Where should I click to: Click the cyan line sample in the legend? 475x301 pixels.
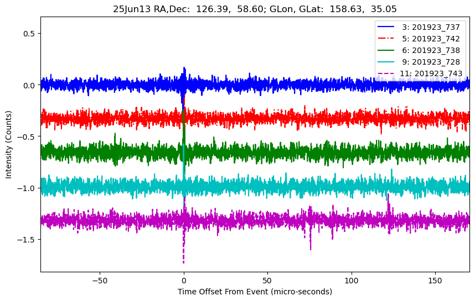pyautogui.click(x=386, y=62)
